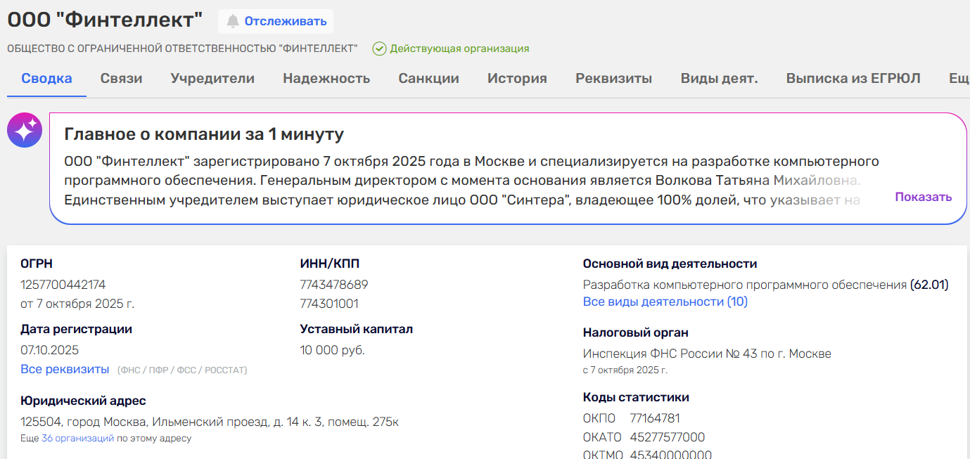This screenshot has height=459, width=970.
Task: Switch to the Реквизиты tab
Action: [613, 78]
